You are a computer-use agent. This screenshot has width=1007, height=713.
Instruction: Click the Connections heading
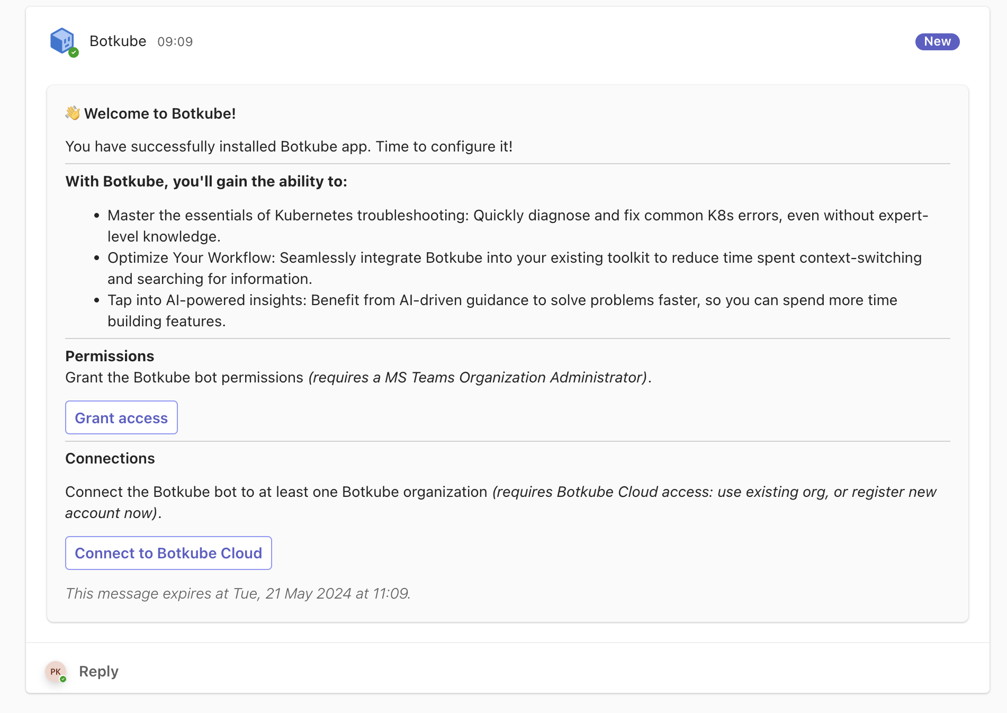click(x=110, y=458)
